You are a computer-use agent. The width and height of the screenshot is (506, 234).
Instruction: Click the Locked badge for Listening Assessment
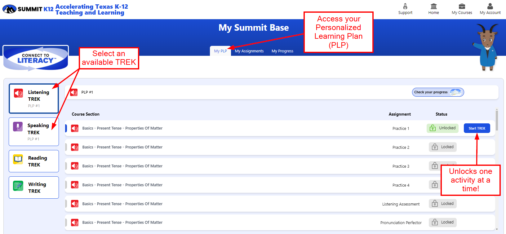pyautogui.click(x=443, y=204)
